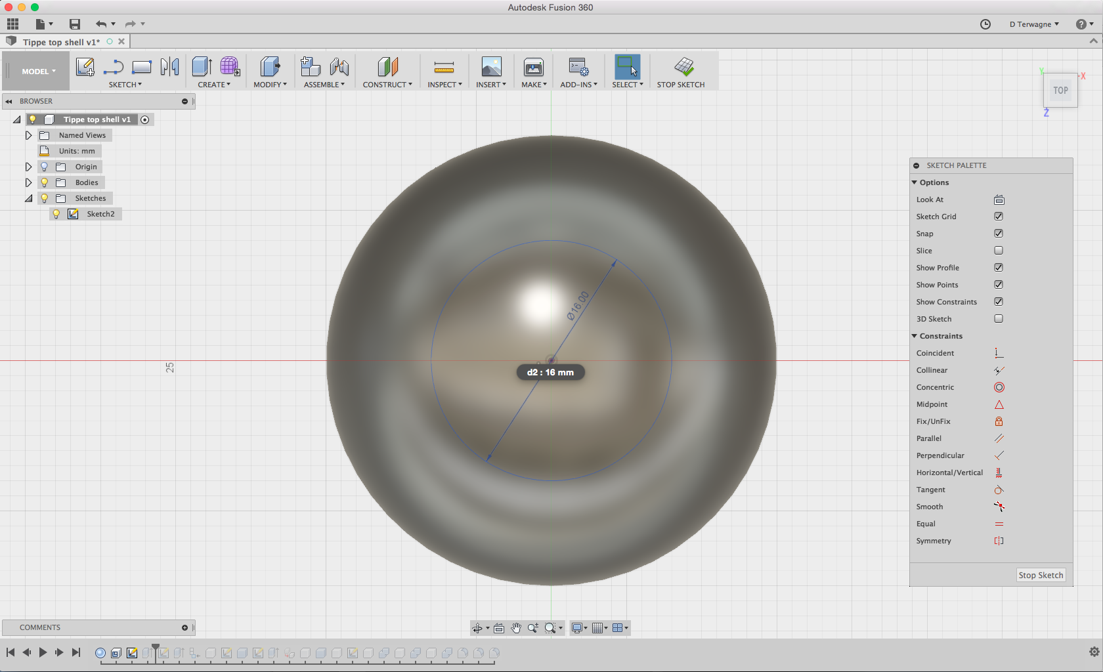Click the Select tool icon
Image resolution: width=1103 pixels, height=672 pixels.
[627, 66]
